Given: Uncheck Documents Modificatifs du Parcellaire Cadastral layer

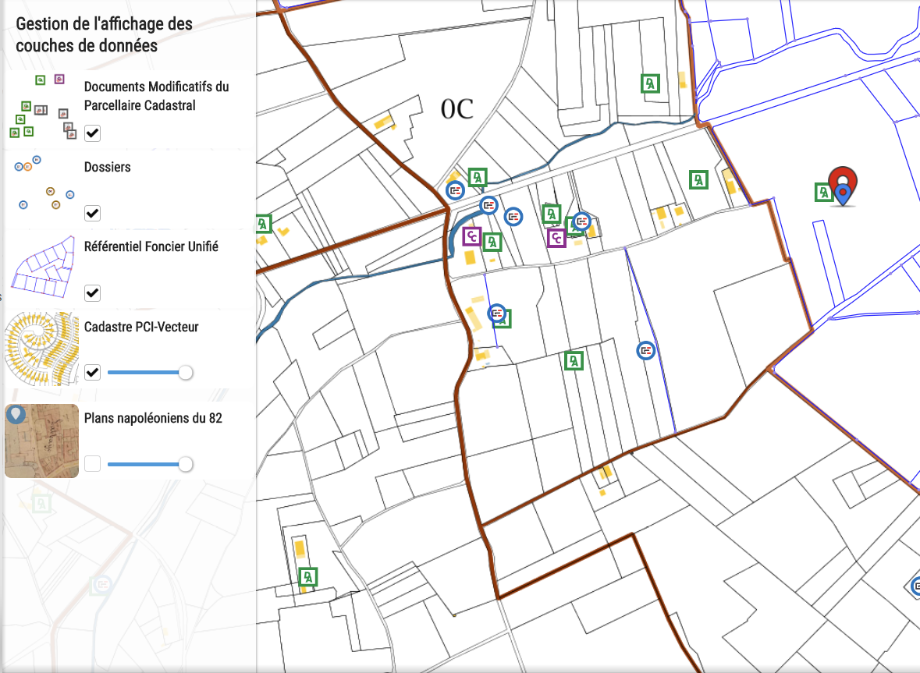Looking at the screenshot, I should point(93,133).
